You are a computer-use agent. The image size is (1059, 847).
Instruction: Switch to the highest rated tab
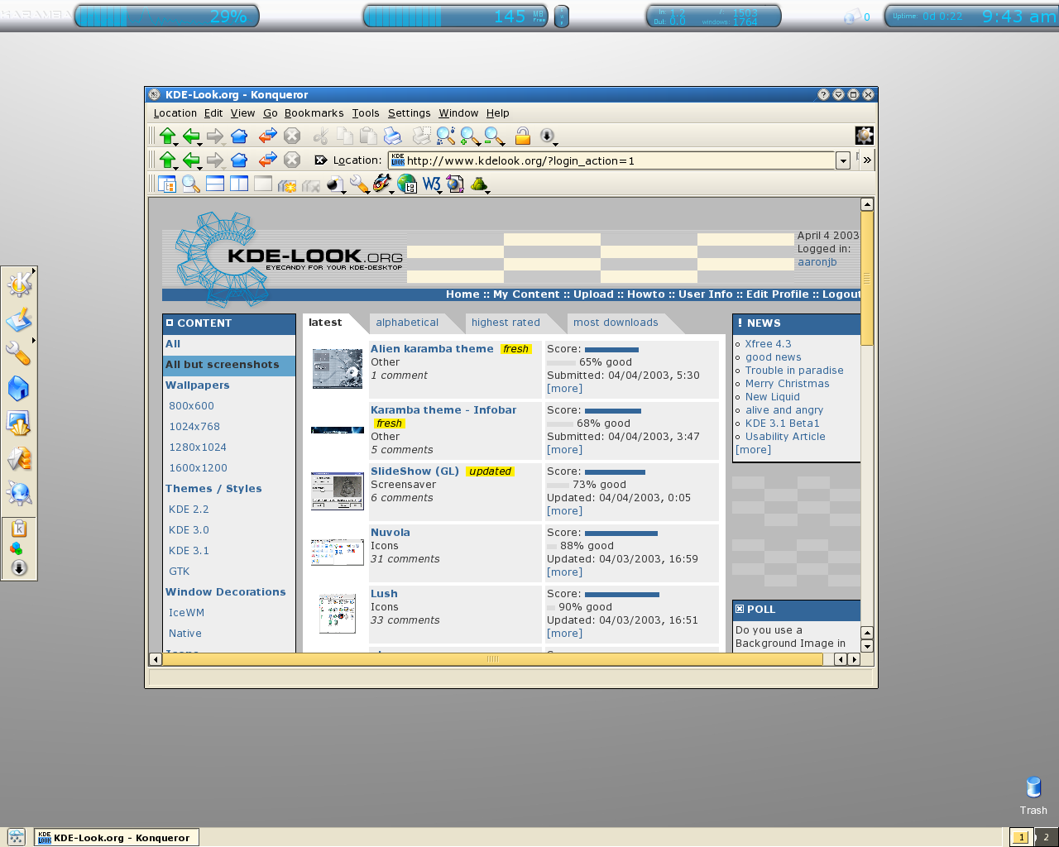pyautogui.click(x=506, y=323)
